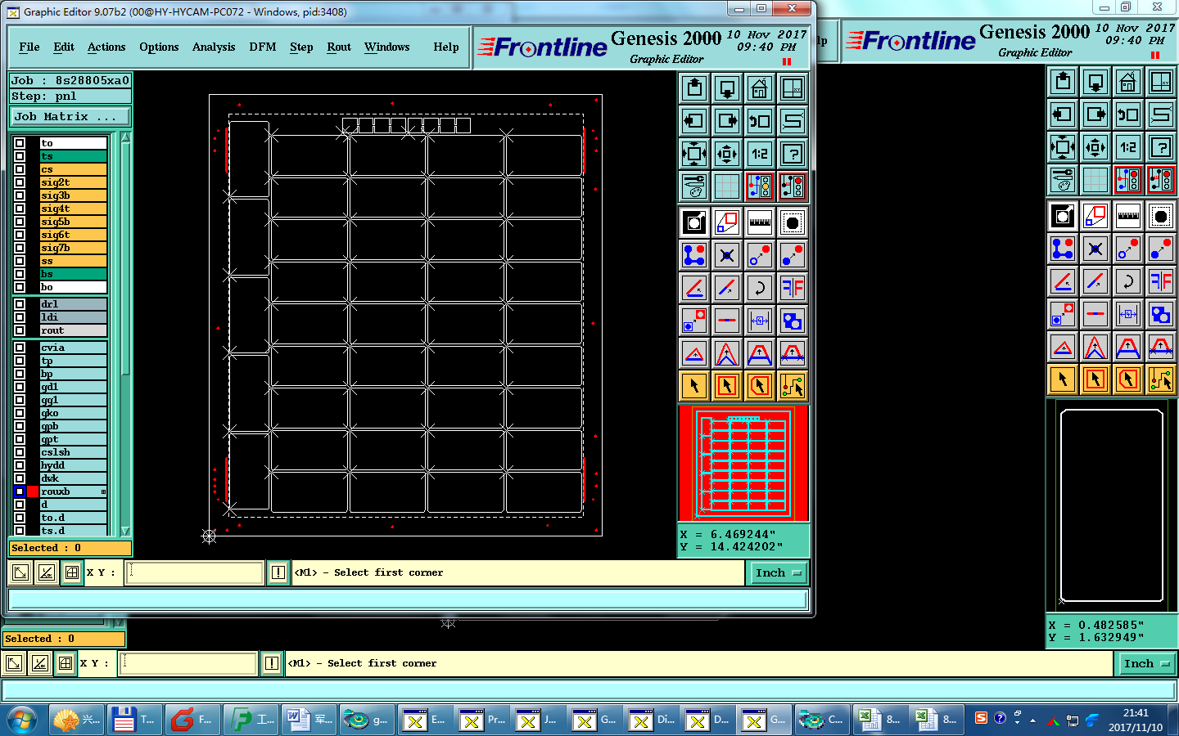Toggle the checkbox for layer ts
This screenshot has height=736, width=1179.
[x=20, y=156]
